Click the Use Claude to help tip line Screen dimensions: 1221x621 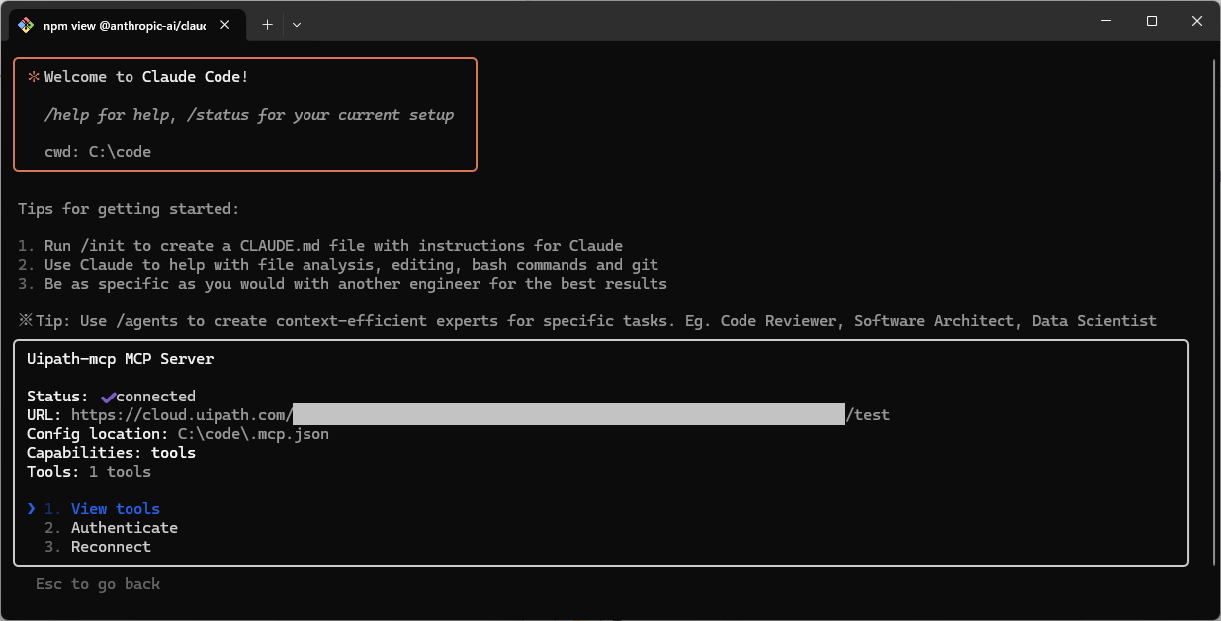click(338, 265)
